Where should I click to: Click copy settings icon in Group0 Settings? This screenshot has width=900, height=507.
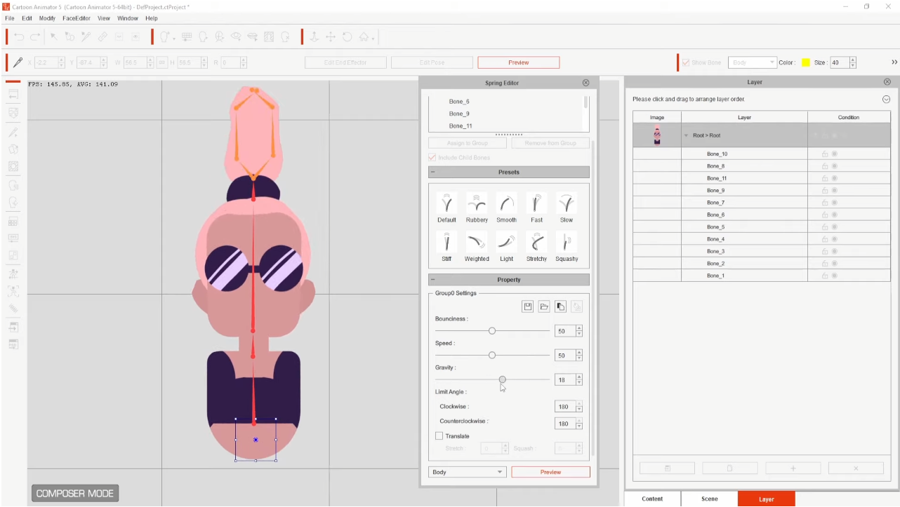click(560, 306)
